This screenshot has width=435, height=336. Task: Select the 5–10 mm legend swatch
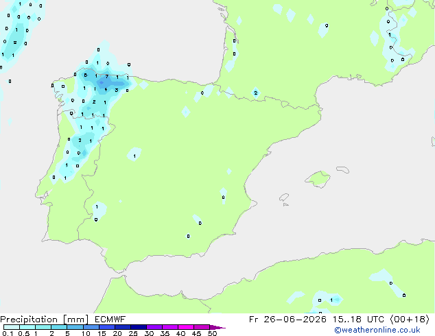(x=75, y=327)
